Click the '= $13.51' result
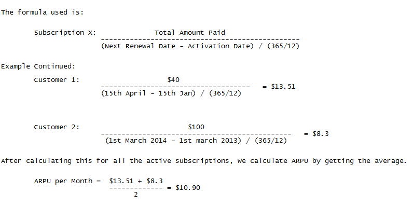 pos(279,87)
